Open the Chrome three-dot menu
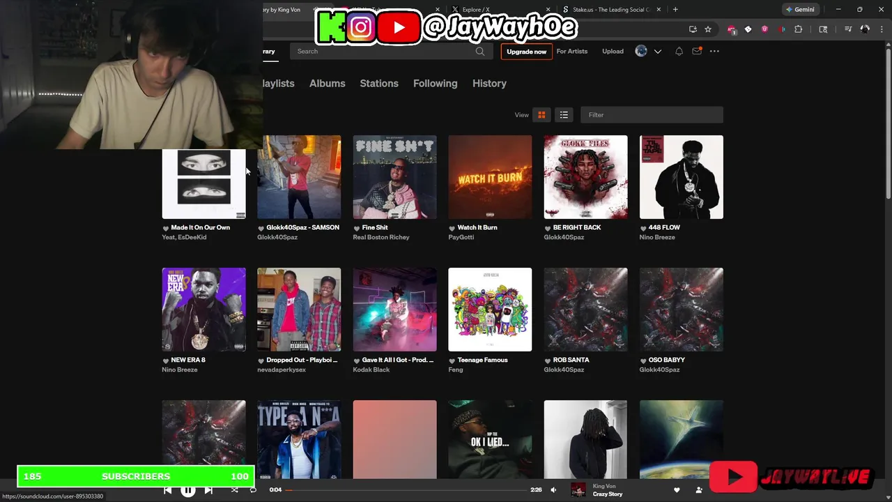This screenshot has width=892, height=502. pyautogui.click(x=882, y=29)
